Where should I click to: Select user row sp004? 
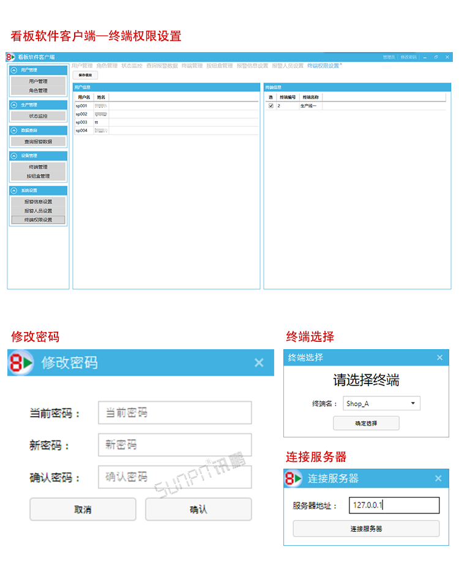tap(166, 130)
